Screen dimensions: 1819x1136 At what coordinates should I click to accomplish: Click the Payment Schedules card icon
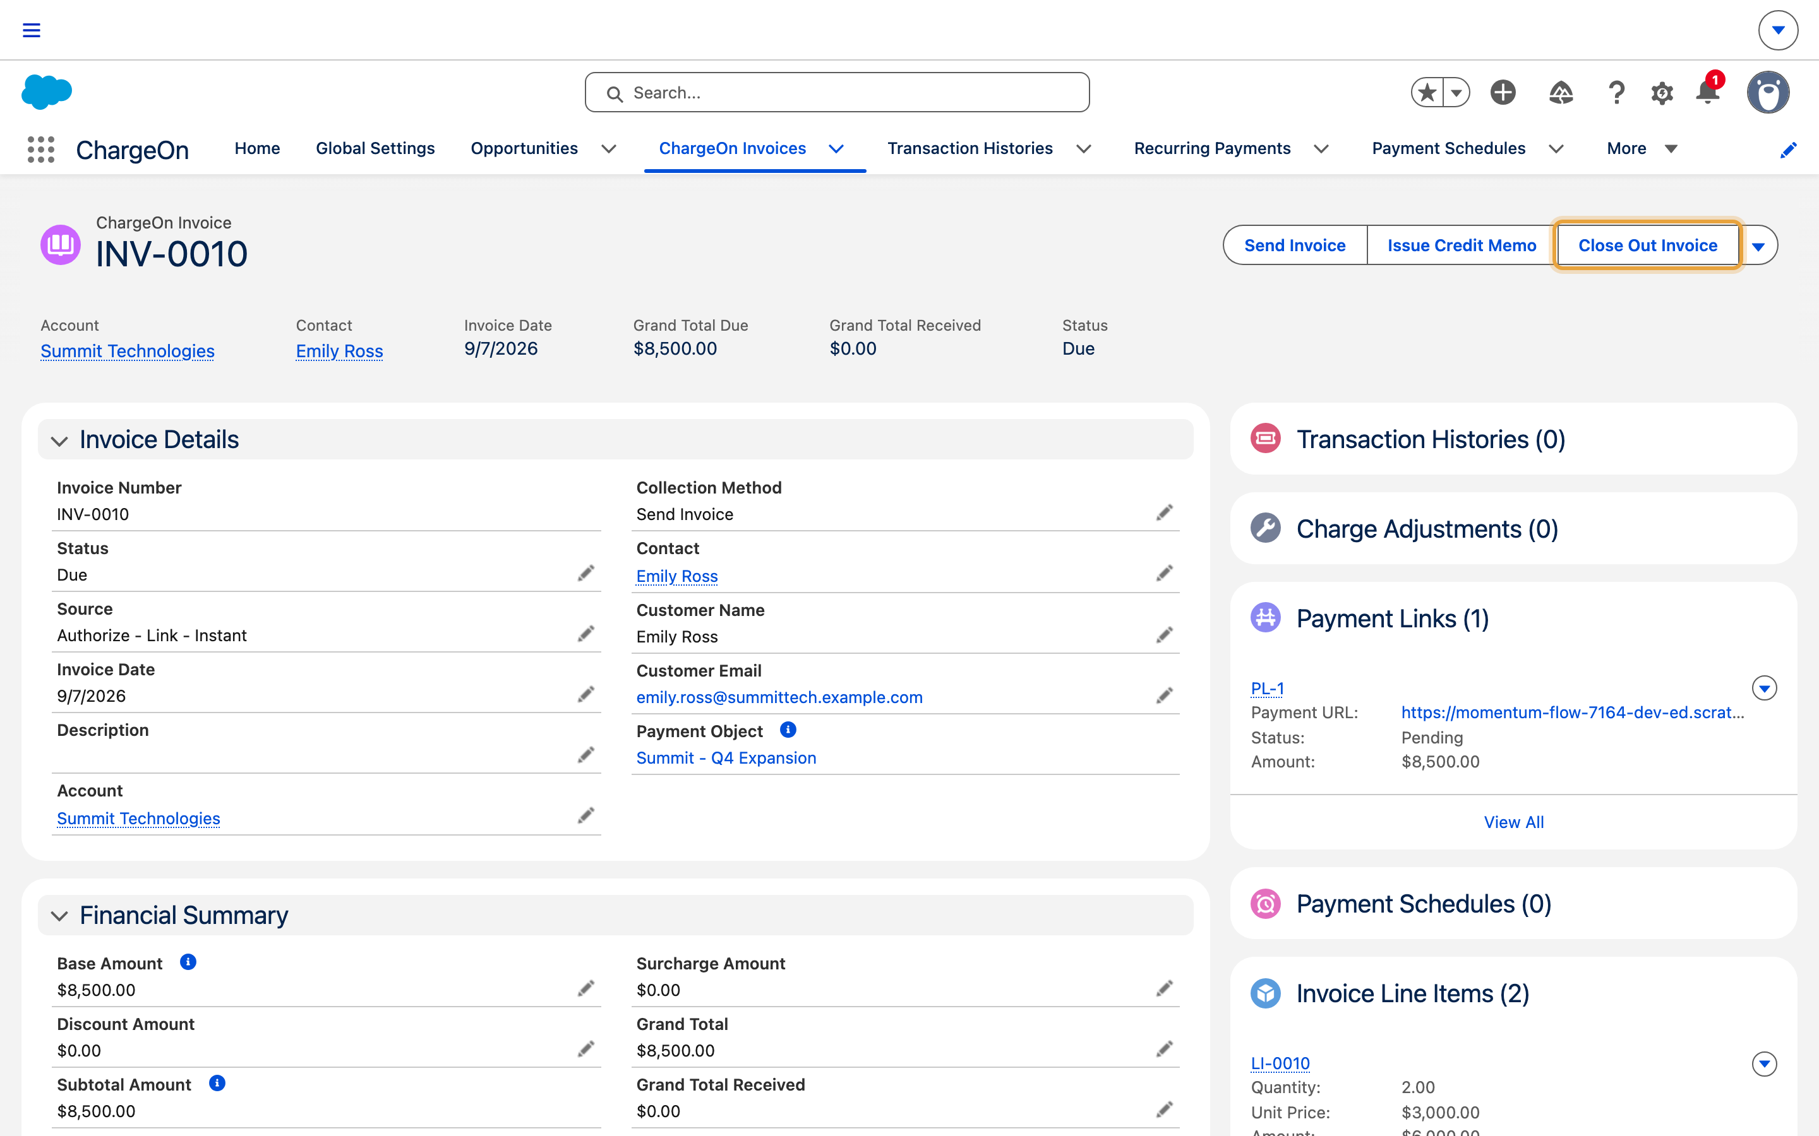[1266, 903]
